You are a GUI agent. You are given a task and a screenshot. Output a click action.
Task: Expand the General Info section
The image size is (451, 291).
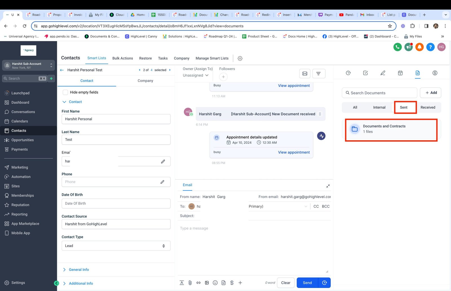79,270
